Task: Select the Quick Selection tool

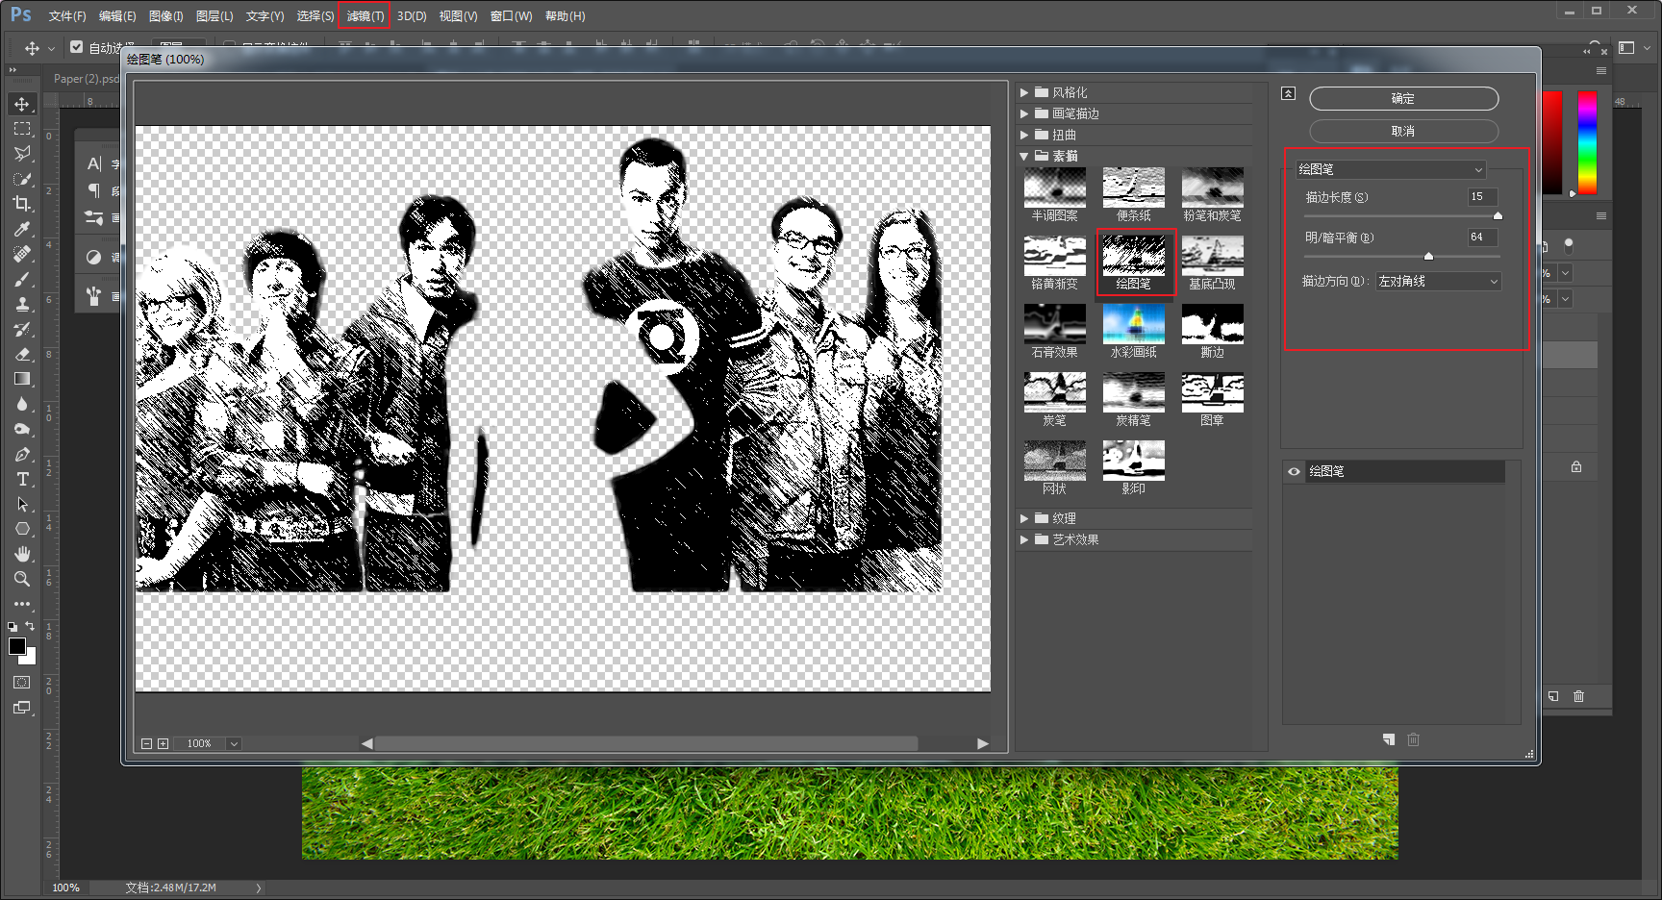Action: pos(22,178)
